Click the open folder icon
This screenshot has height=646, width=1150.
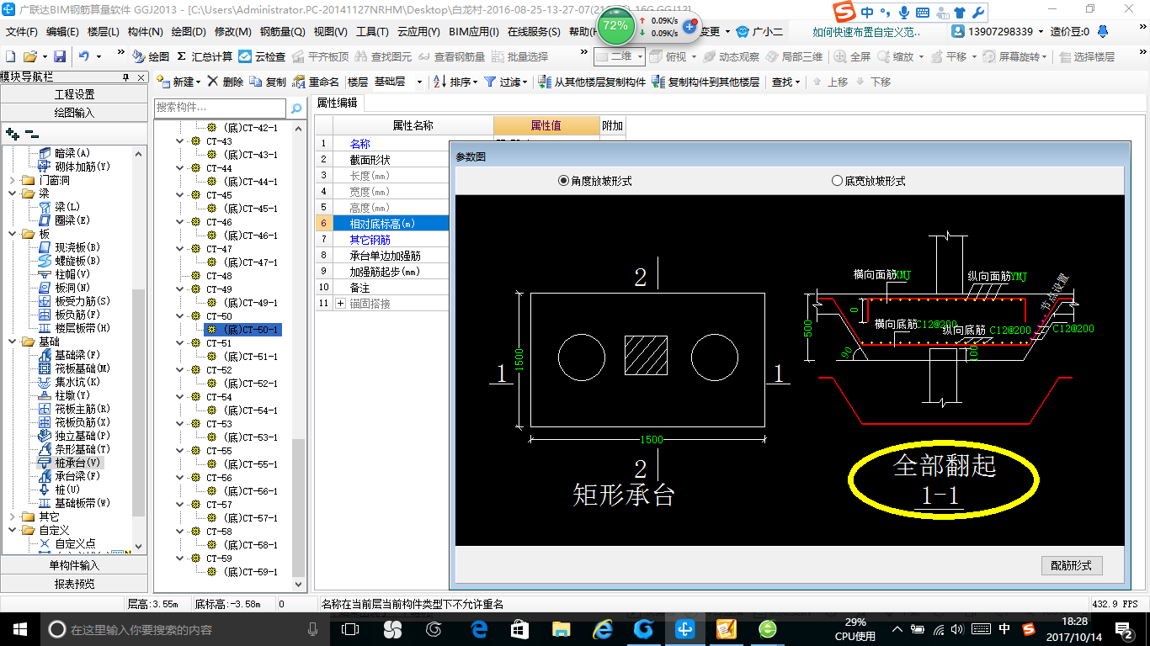point(29,56)
